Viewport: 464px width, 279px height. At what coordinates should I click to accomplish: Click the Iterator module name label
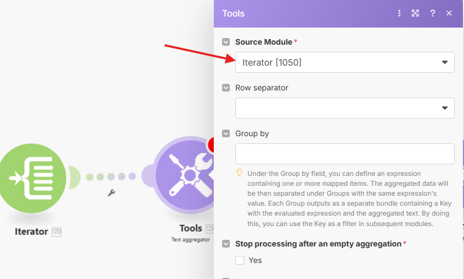click(31, 232)
